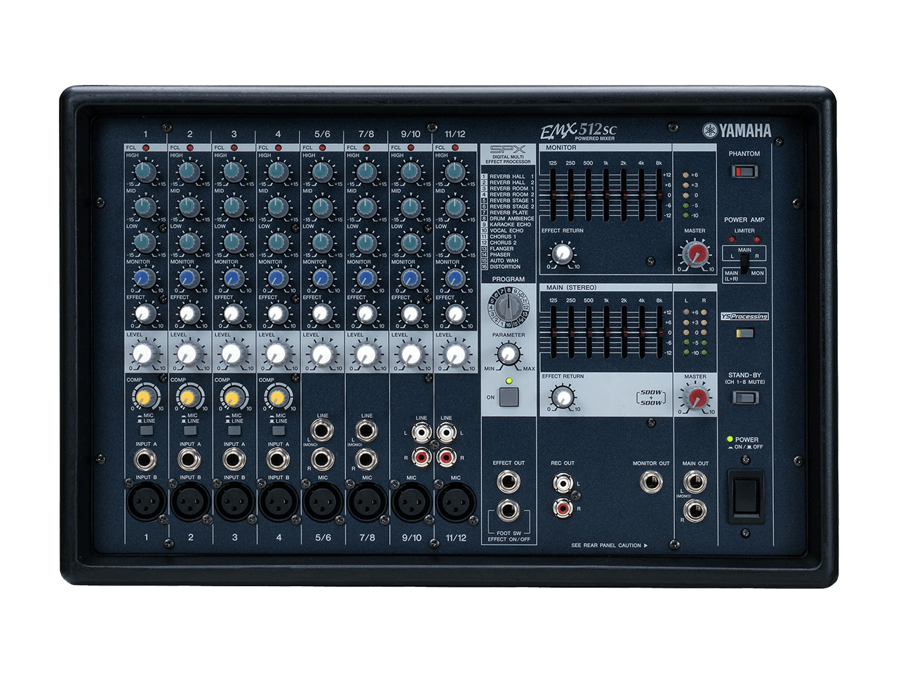The width and height of the screenshot is (898, 674).
Task: Adjust channel 1 LEVEL knob
Action: pyautogui.click(x=145, y=355)
